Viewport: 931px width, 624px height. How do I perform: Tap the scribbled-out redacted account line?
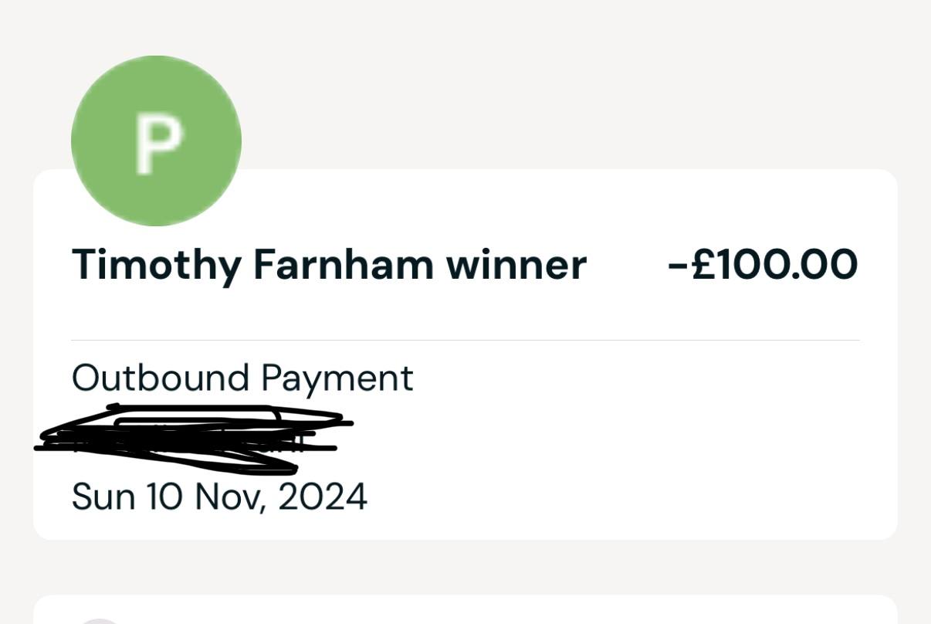pyautogui.click(x=193, y=437)
